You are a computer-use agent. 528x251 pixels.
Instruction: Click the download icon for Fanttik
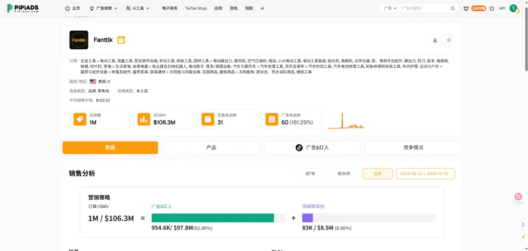tap(435, 40)
